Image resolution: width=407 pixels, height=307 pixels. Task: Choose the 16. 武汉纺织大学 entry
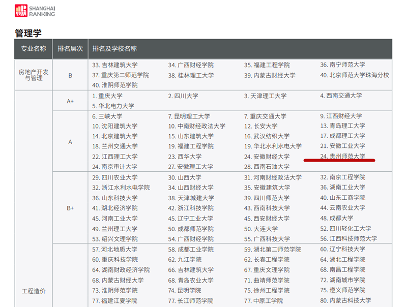[267, 136]
